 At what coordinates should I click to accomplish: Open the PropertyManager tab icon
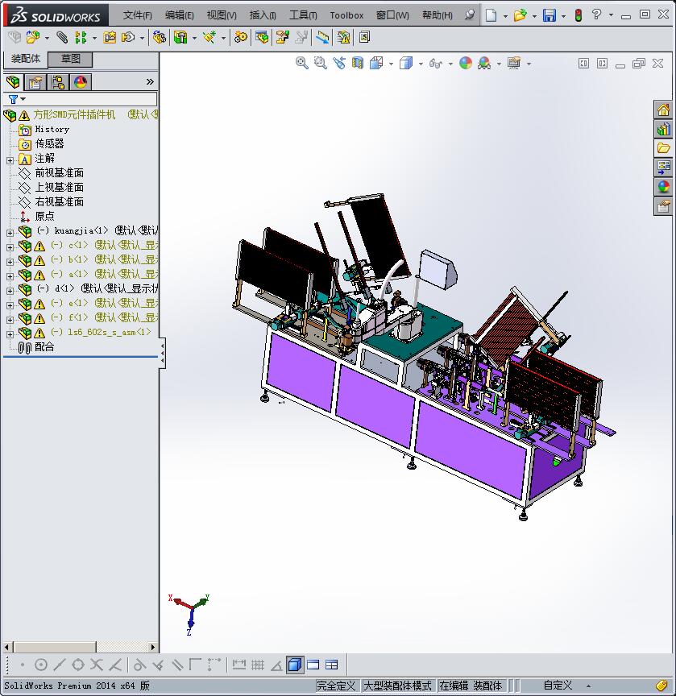pyautogui.click(x=35, y=82)
